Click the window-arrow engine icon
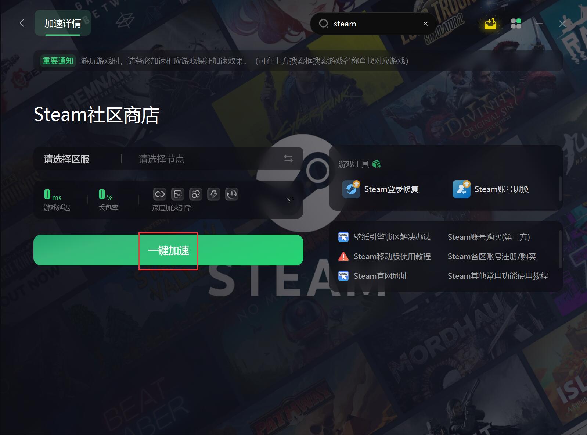The image size is (587, 435). (x=178, y=194)
